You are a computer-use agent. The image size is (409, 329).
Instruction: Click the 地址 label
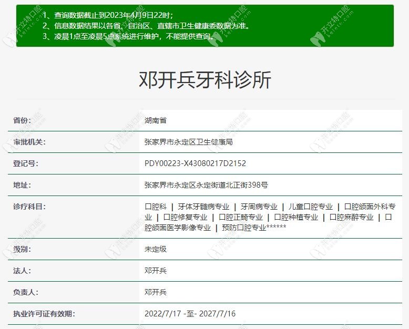pyautogui.click(x=22, y=185)
